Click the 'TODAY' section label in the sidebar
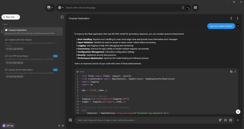This screenshot has width=244, height=129. pyautogui.click(x=5, y=24)
